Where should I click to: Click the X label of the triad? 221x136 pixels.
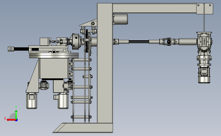tap(5, 118)
